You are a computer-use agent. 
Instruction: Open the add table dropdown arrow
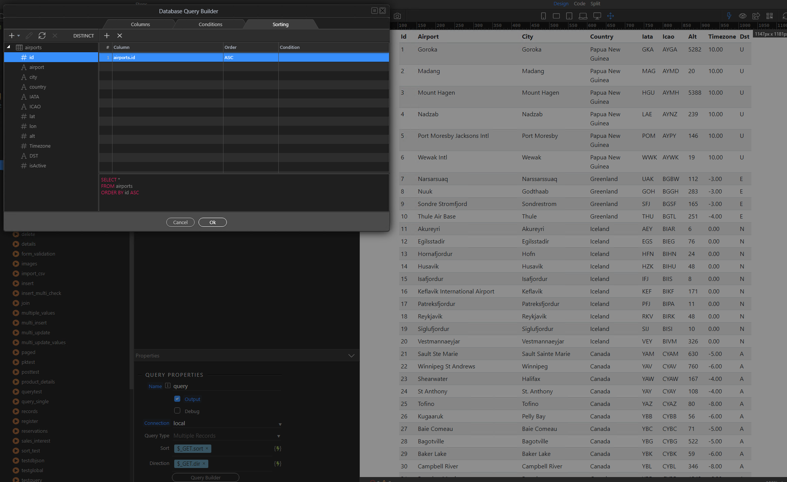coord(19,36)
